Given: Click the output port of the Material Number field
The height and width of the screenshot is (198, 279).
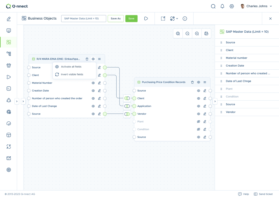Looking at the screenshot, I should coord(105,83).
